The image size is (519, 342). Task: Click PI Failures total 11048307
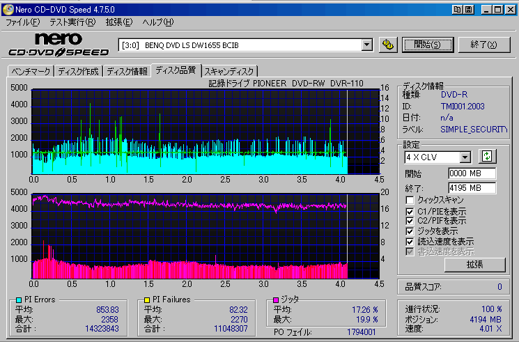[x=231, y=329]
